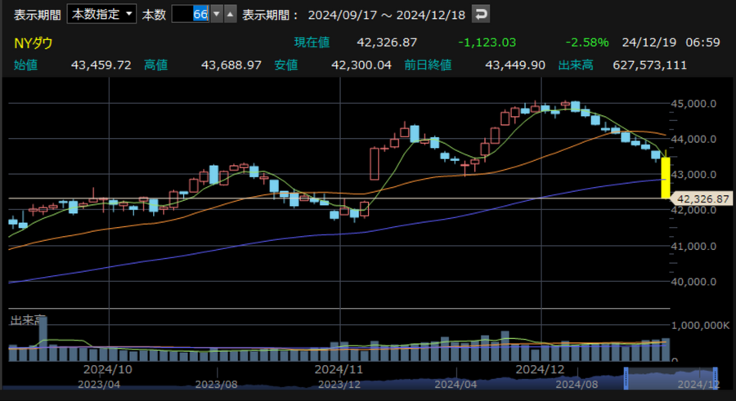
Task: Click the 44,000.0 price axis label
Action: pos(693,139)
